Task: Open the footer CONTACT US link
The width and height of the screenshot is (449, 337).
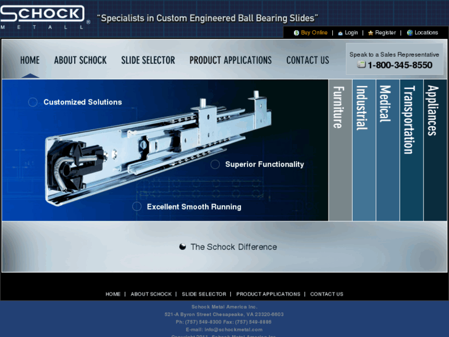Action: 327,294
